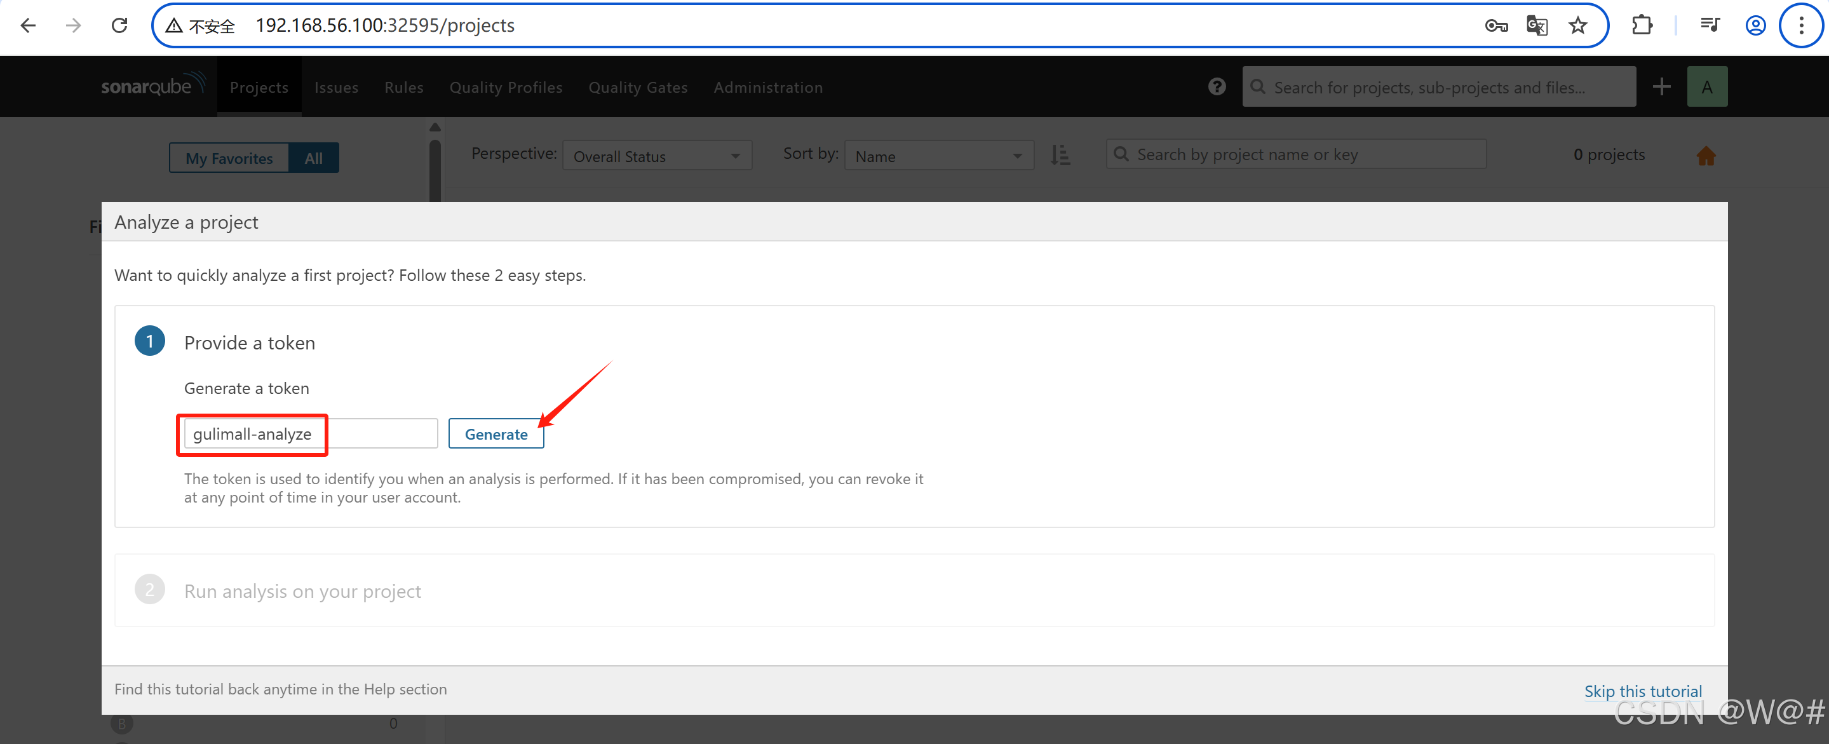Screen dimensions: 1829x744
Task: Open the Quality Gates tab
Action: pos(638,87)
